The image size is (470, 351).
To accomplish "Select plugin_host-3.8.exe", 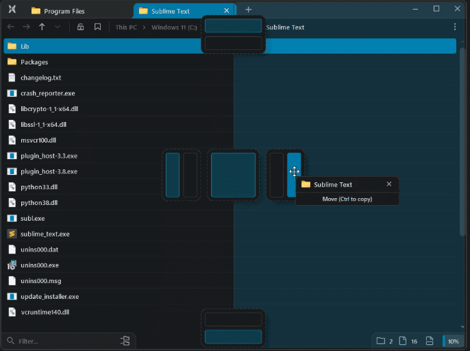I will [x=230, y=171].
